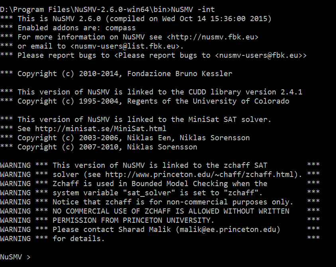336x267 pixels.
Task: Click the NuSMV > command prompt line
Action: click(16, 257)
